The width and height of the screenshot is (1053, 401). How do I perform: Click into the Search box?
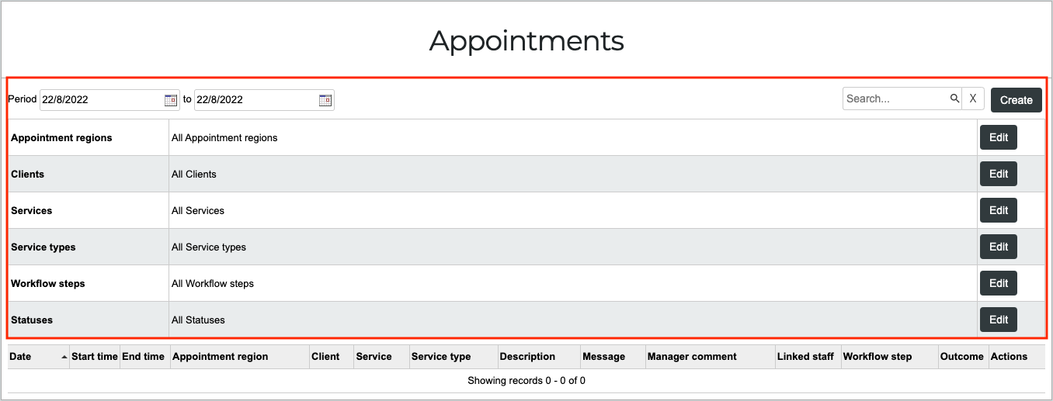896,99
